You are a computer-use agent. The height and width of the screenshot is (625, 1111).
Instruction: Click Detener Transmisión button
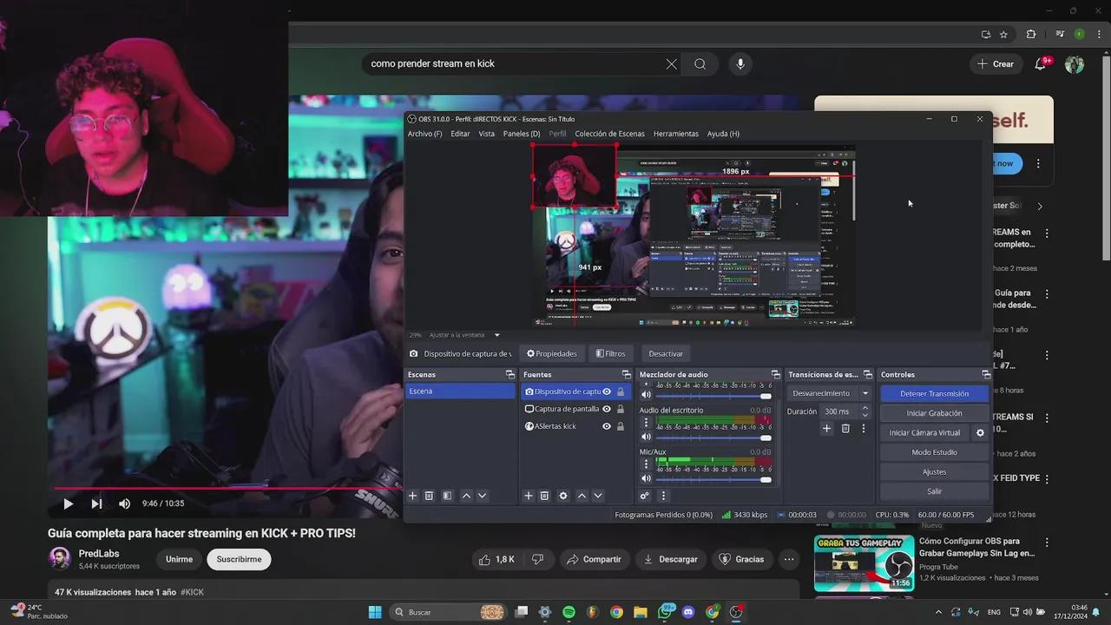[935, 393]
